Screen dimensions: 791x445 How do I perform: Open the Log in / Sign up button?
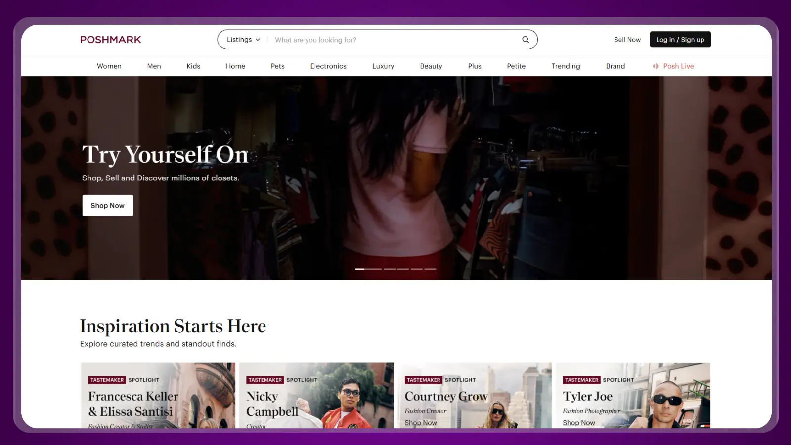click(x=680, y=40)
